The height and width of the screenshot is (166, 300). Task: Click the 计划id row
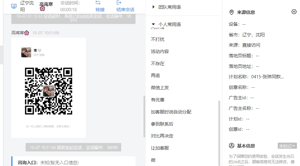239,119
